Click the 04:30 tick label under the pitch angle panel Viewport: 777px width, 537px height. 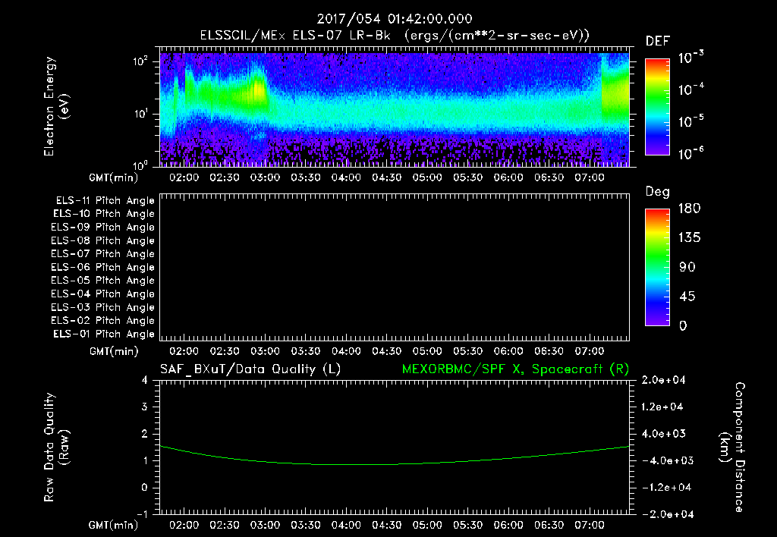tap(386, 351)
